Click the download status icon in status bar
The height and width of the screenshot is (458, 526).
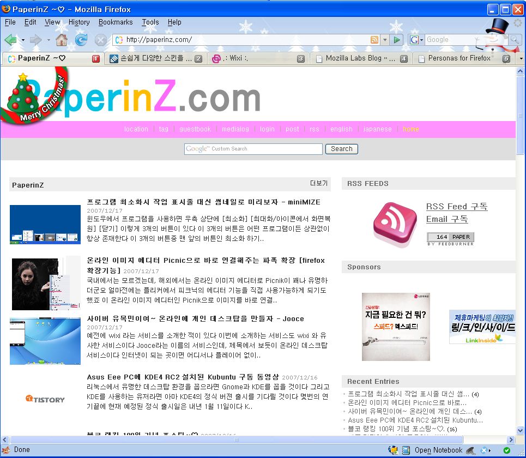pyautogui.click(x=393, y=450)
